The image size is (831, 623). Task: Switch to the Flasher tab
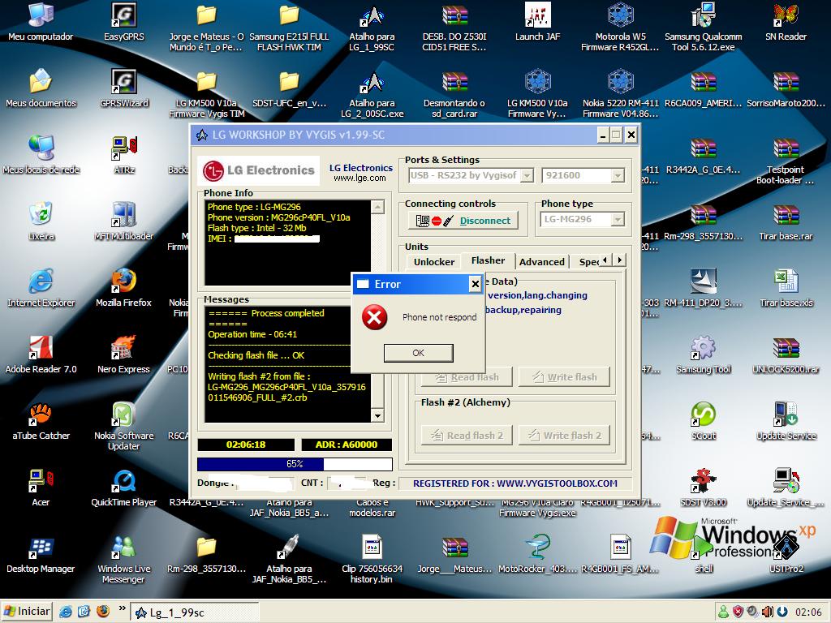tap(488, 260)
